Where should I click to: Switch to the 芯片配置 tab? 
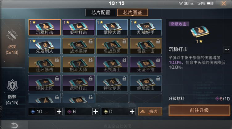coord(101,13)
